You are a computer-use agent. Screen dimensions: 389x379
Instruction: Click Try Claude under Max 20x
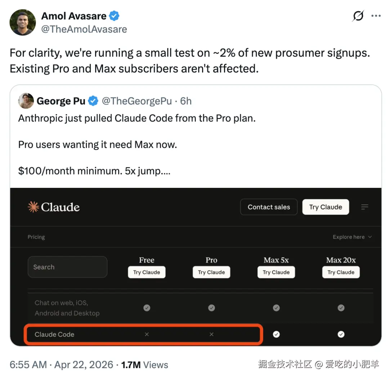[341, 272]
